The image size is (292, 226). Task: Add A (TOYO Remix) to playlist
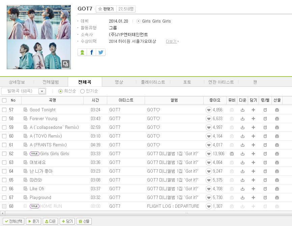(x=253, y=136)
